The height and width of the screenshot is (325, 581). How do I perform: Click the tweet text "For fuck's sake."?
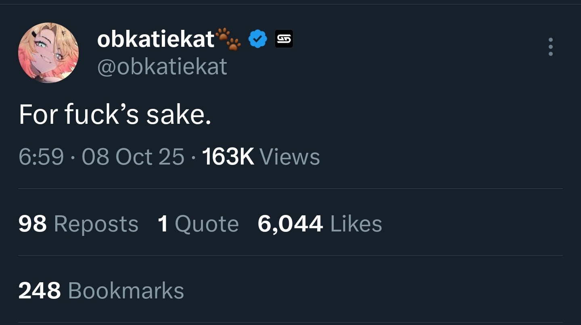point(115,115)
